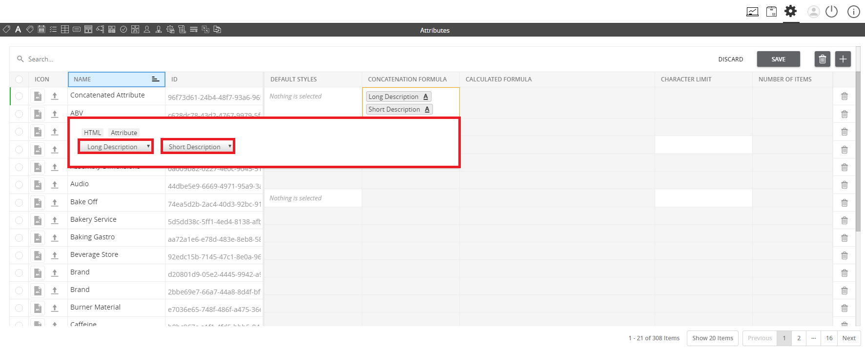Viewport: 865px width, 350px height.
Task: Switch to the Attribute tab in popup
Action: pos(124,133)
